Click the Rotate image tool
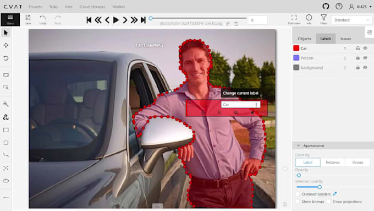The width and height of the screenshot is (374, 211). tap(6, 58)
